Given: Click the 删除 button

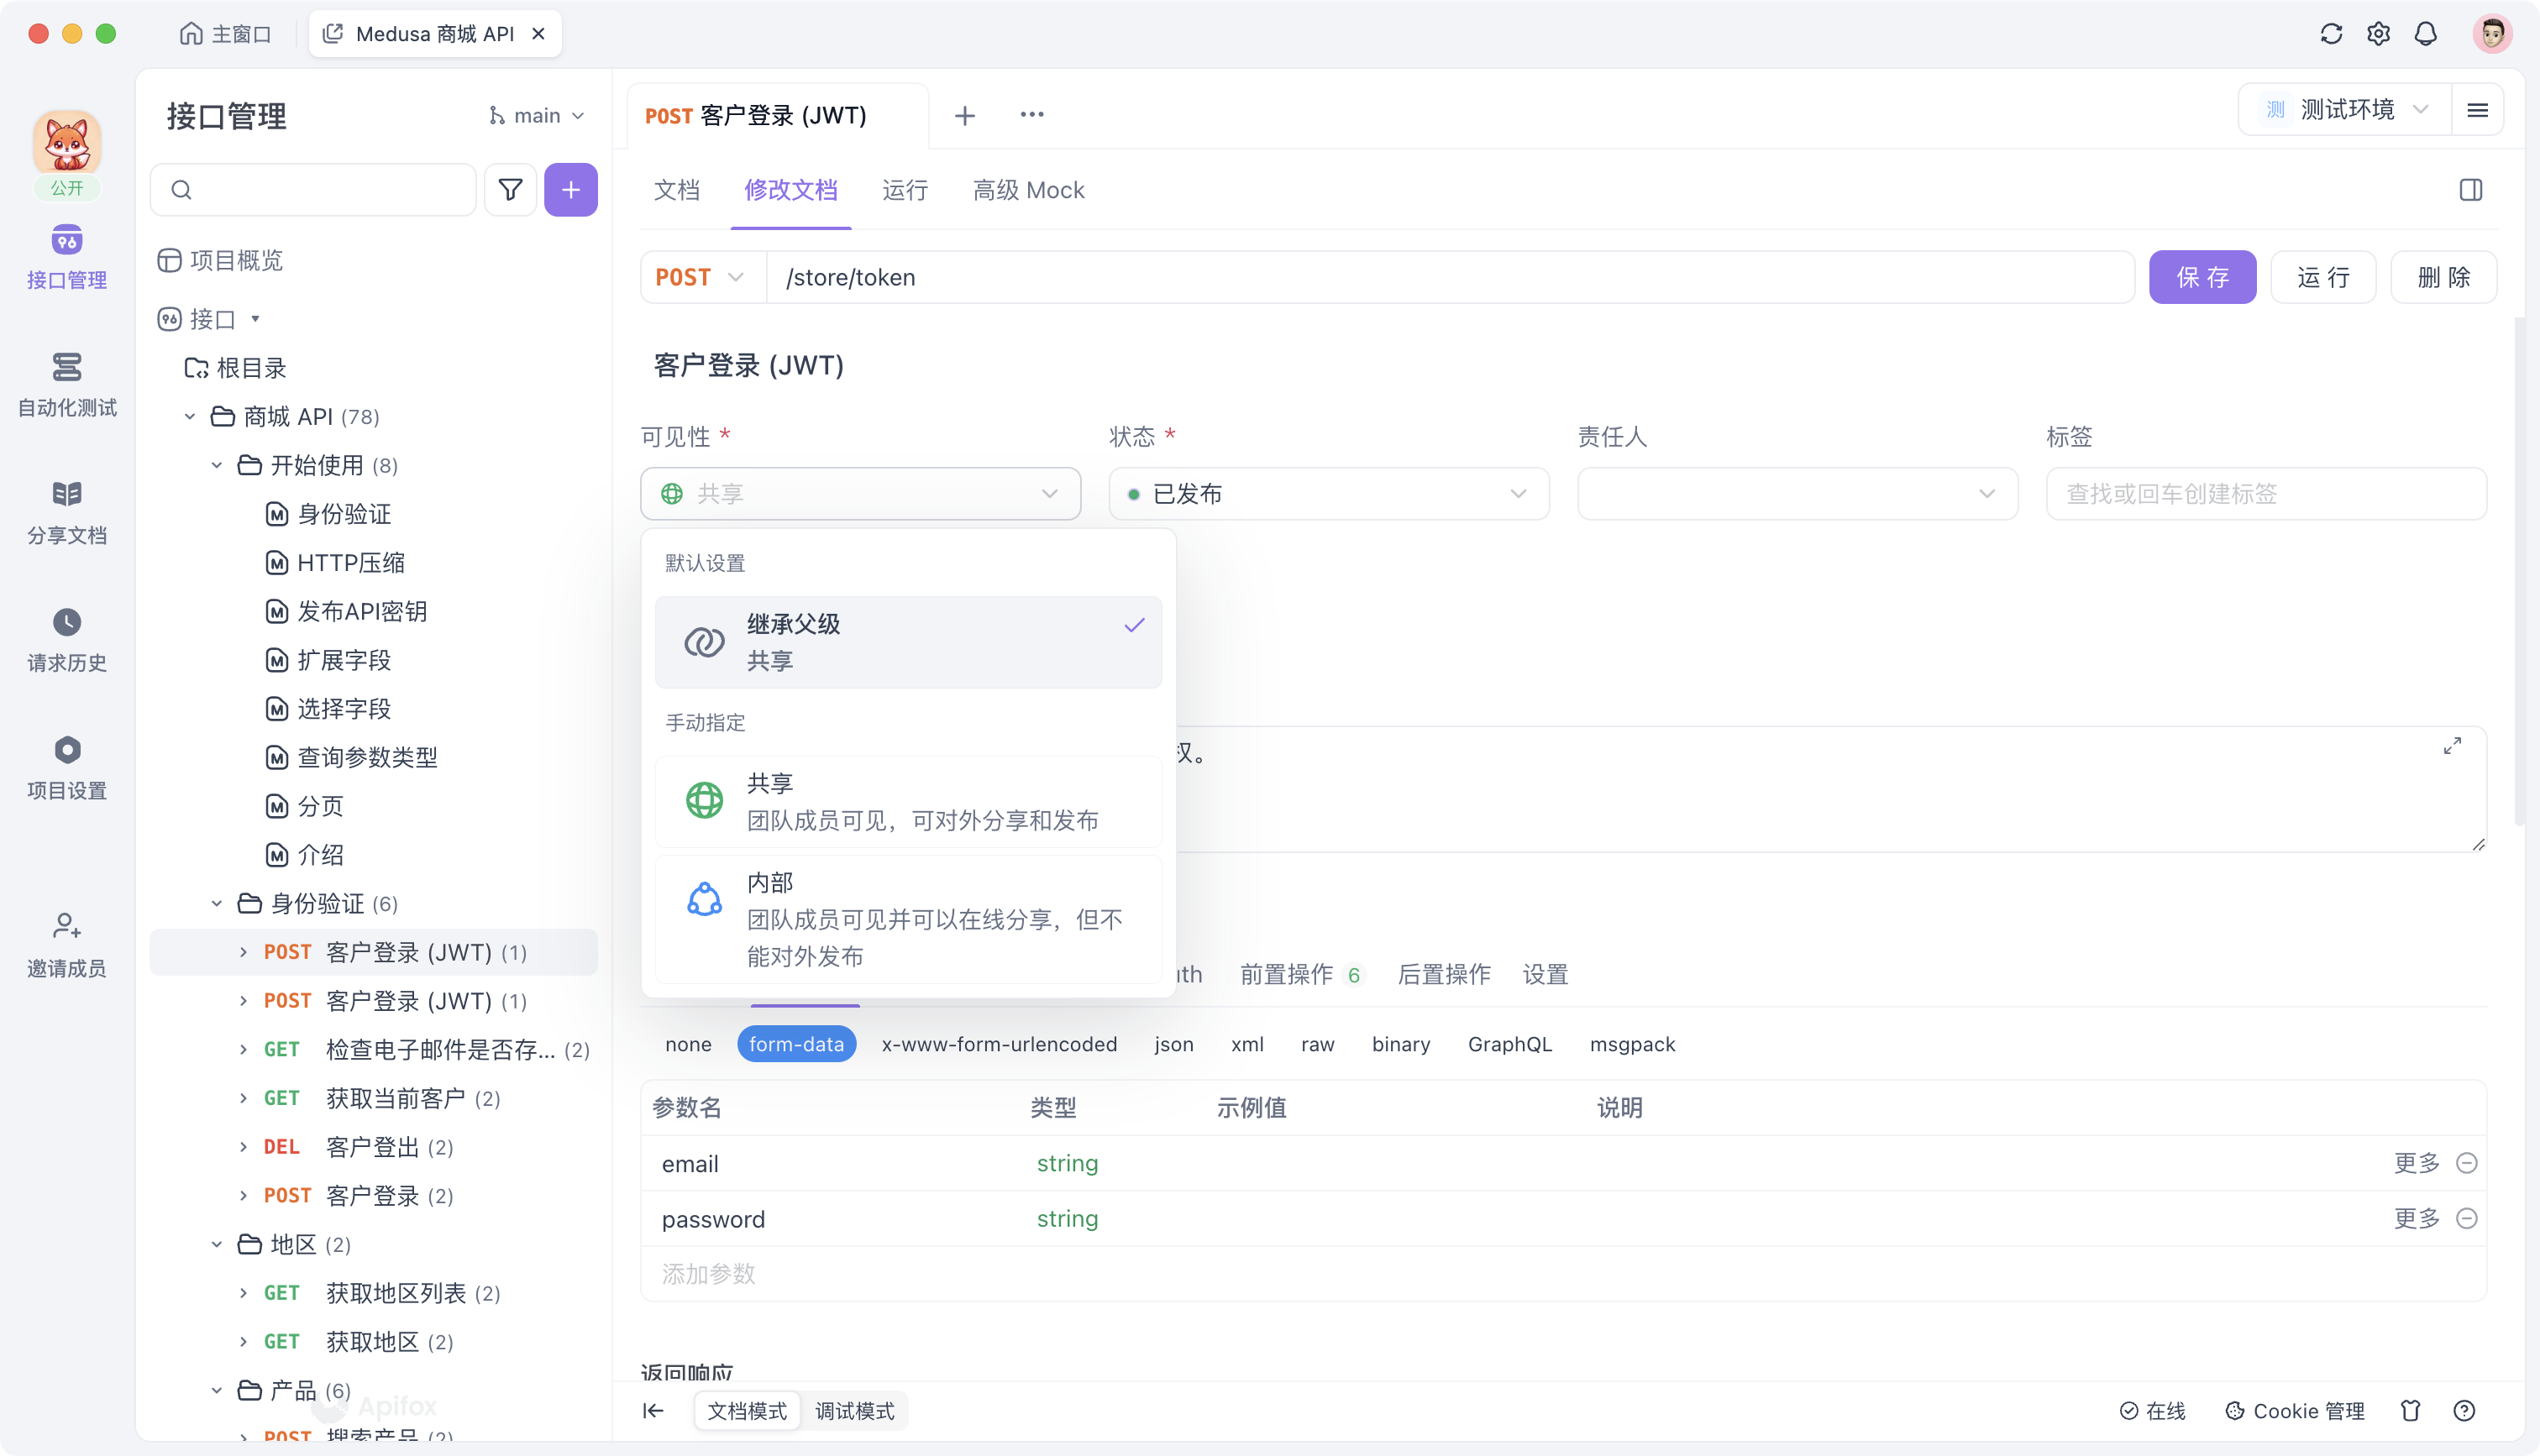Looking at the screenshot, I should click(x=2443, y=277).
